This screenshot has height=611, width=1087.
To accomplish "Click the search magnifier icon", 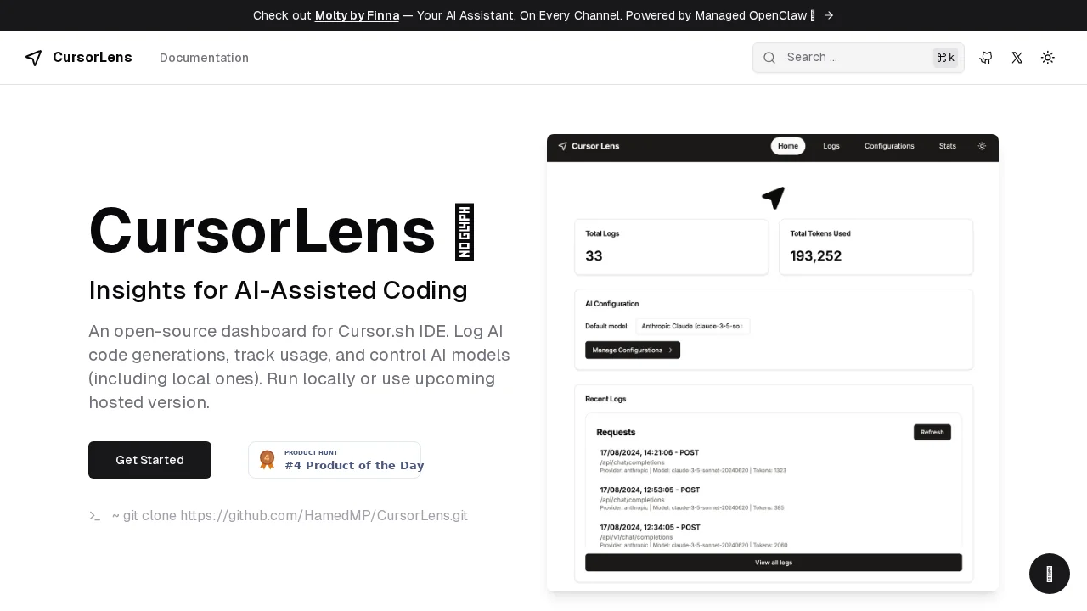I will pyautogui.click(x=769, y=58).
